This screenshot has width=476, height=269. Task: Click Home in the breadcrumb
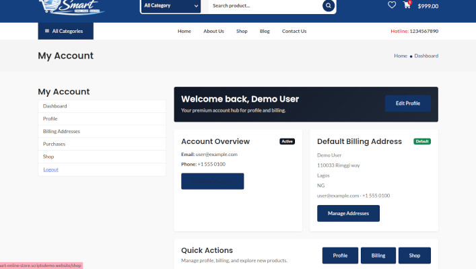(401, 56)
